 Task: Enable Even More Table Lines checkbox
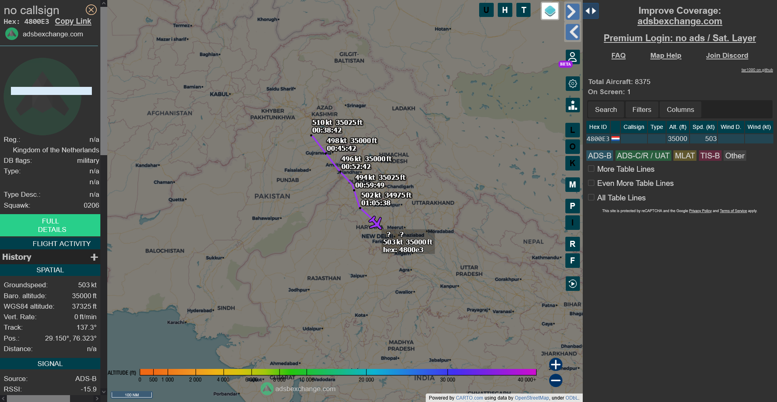tap(591, 183)
